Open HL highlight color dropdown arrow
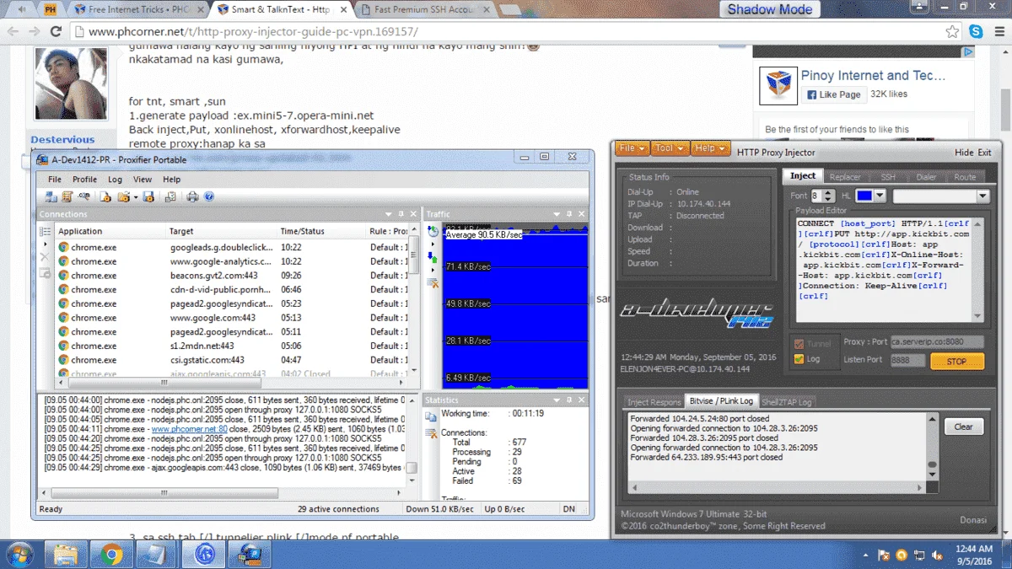1012x569 pixels. pos(880,196)
